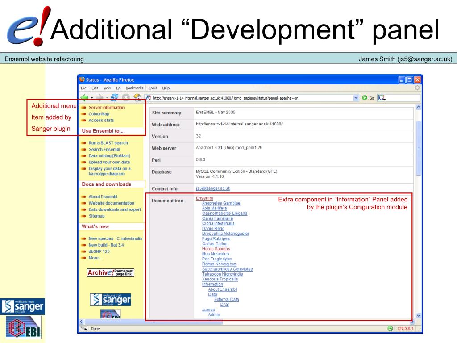The image size is (457, 343).
Task: Open the DAS tree entry
Action: pyautogui.click(x=224, y=305)
